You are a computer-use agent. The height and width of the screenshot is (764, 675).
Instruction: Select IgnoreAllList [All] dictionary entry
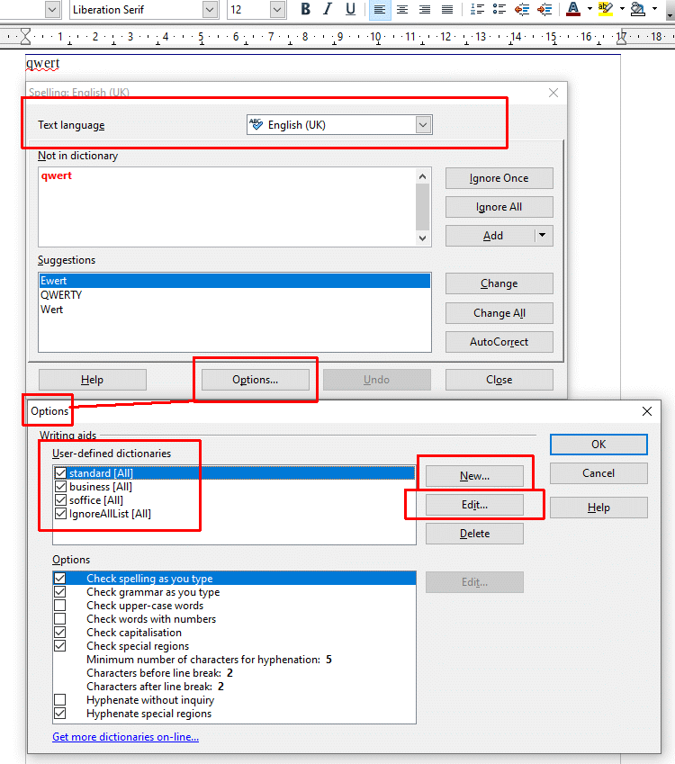[x=110, y=514]
